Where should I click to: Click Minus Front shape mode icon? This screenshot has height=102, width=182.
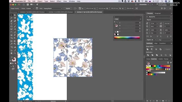(x=152, y=49)
